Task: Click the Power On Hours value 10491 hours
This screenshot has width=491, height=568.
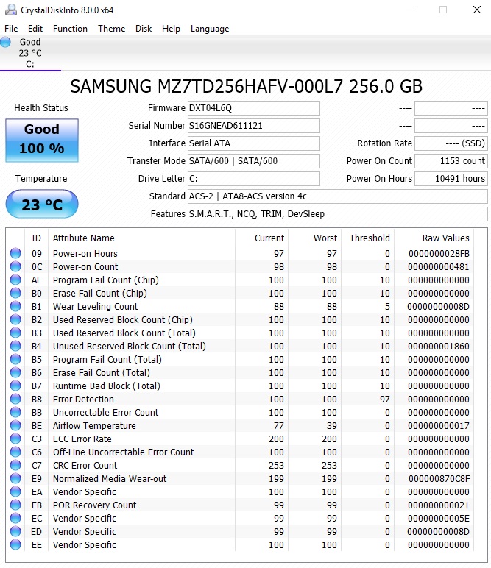Action: (451, 179)
